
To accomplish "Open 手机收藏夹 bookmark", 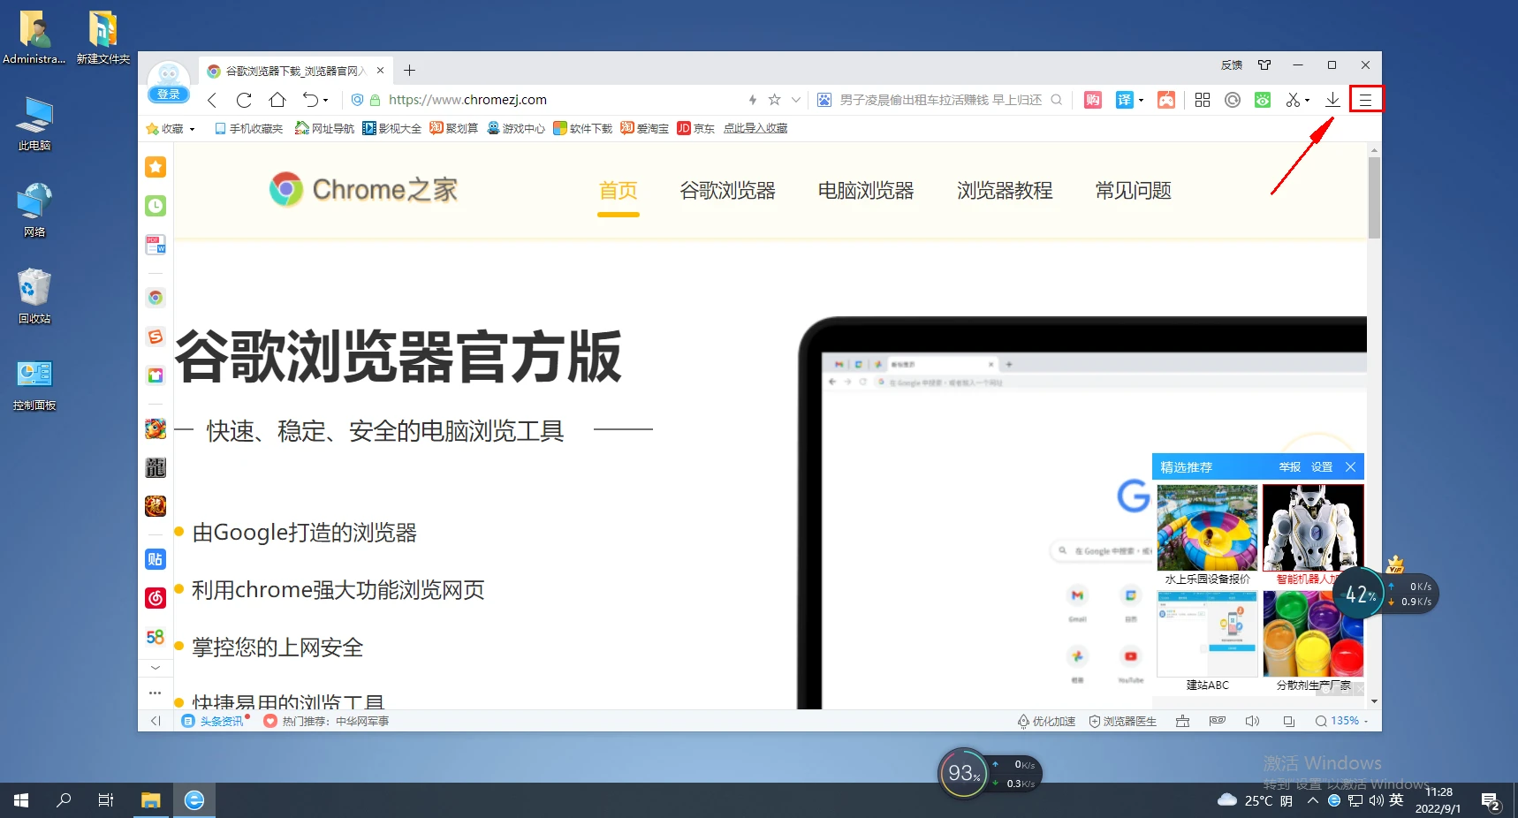I will (248, 129).
